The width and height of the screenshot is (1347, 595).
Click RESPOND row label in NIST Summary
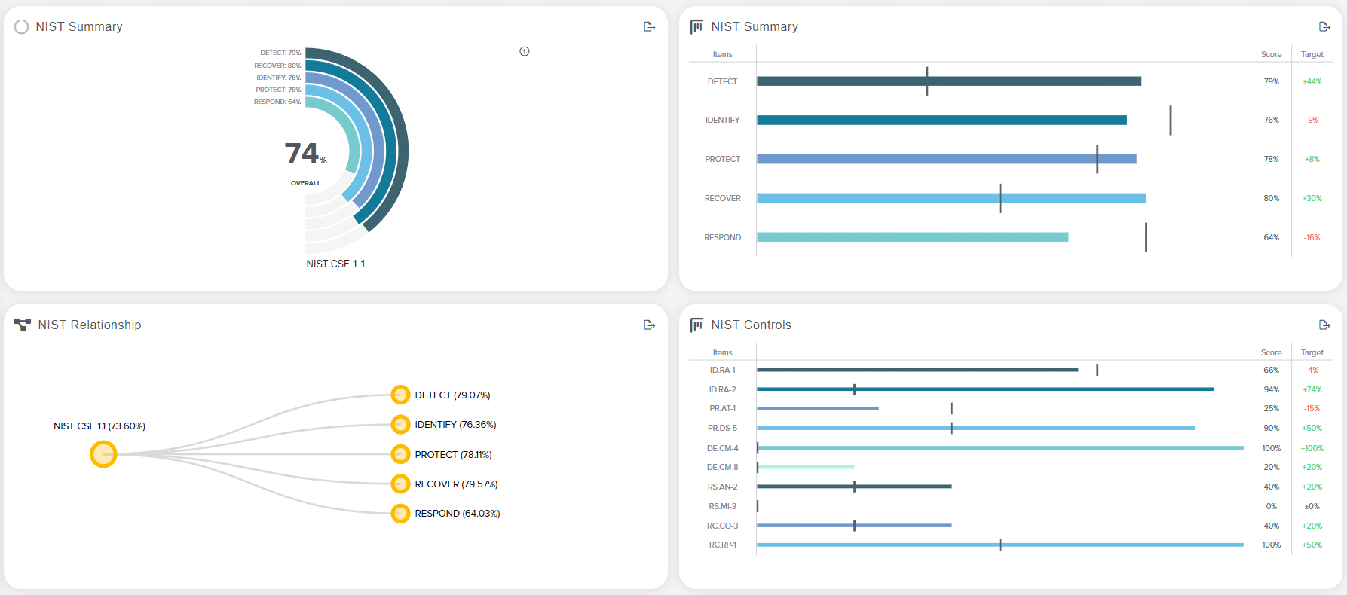click(722, 237)
